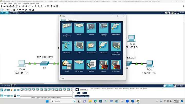185x104 pixels.
Task: Toggle the Top checkbox in PC-A window
Action: coord(61,78)
